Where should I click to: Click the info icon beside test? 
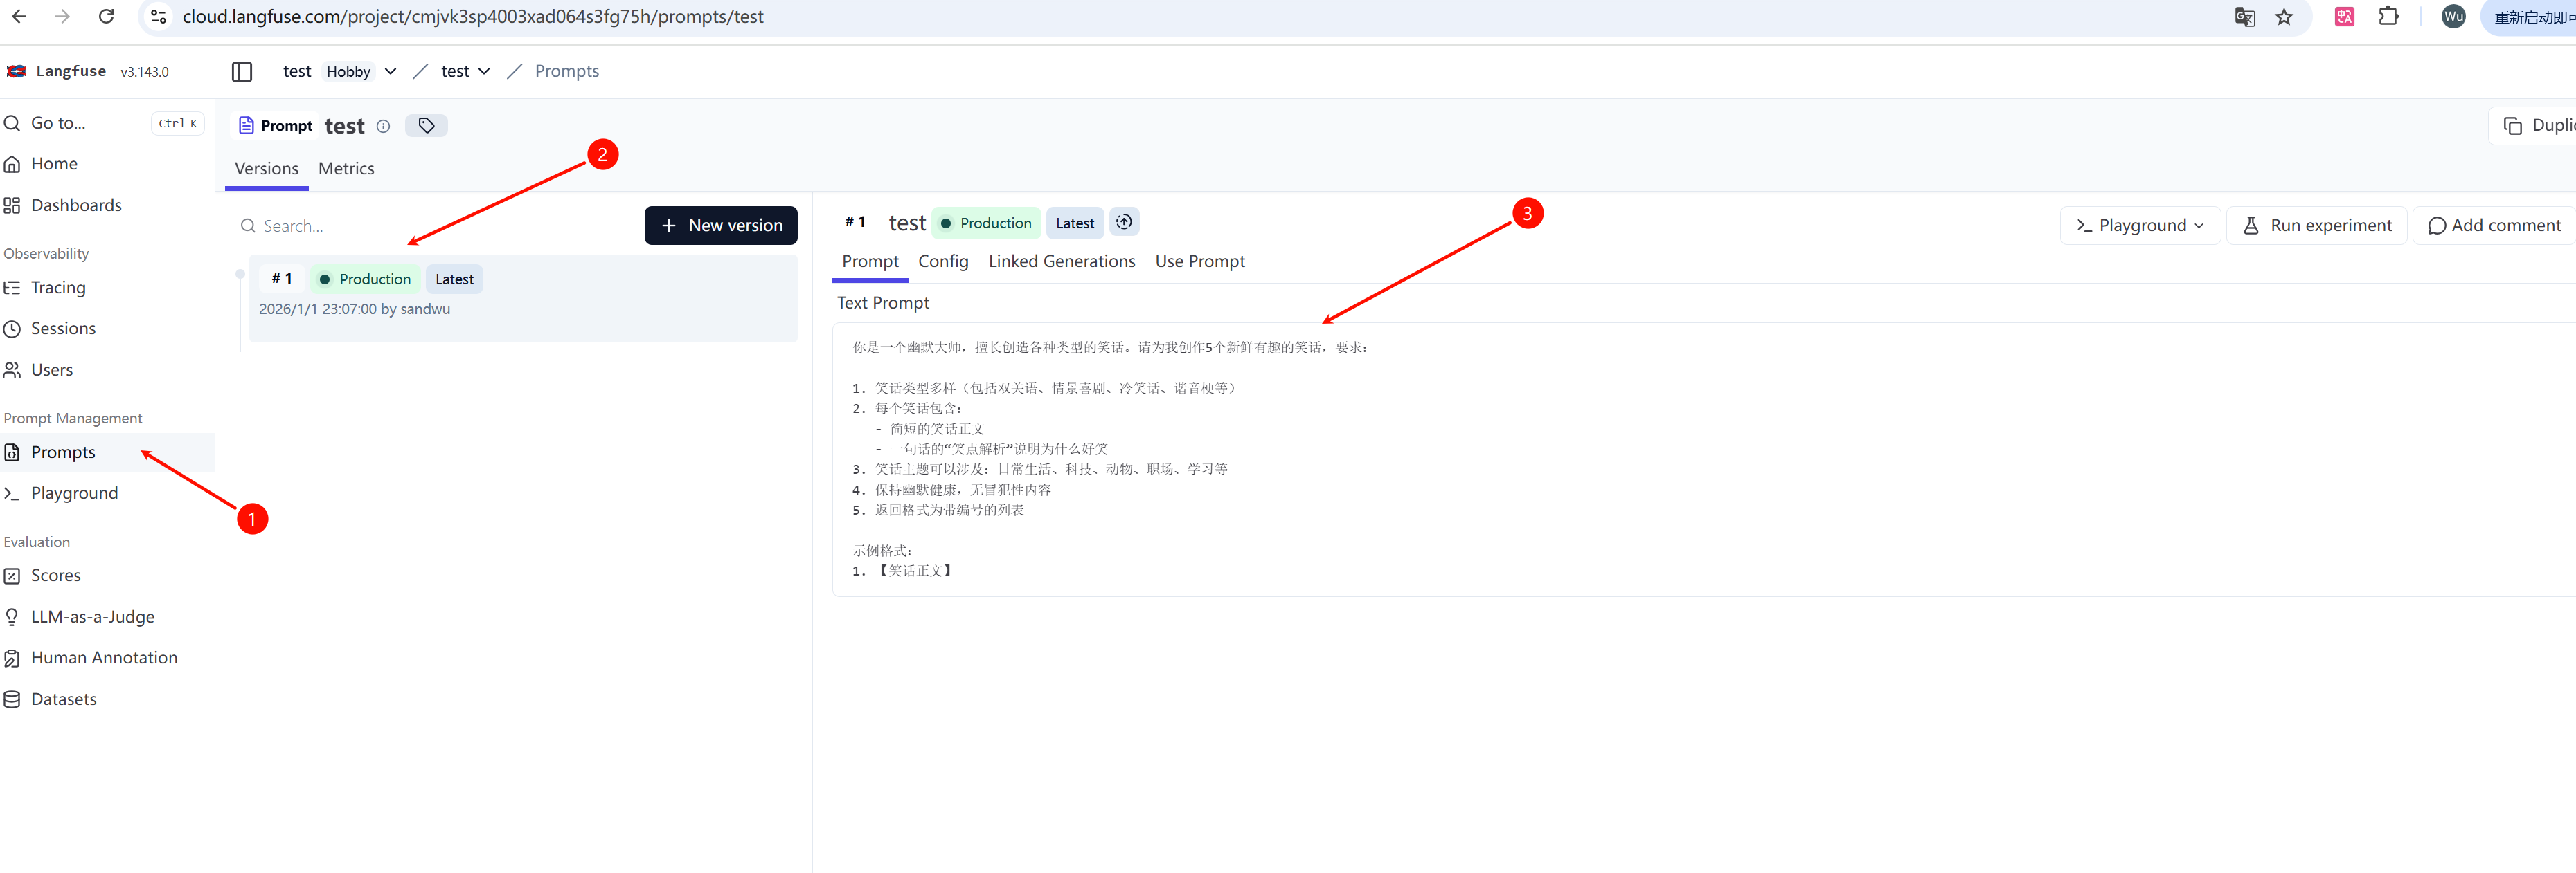[x=383, y=126]
